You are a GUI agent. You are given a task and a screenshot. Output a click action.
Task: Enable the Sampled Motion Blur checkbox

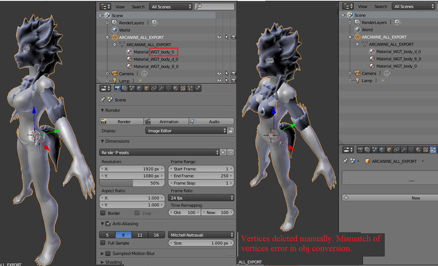(108, 253)
